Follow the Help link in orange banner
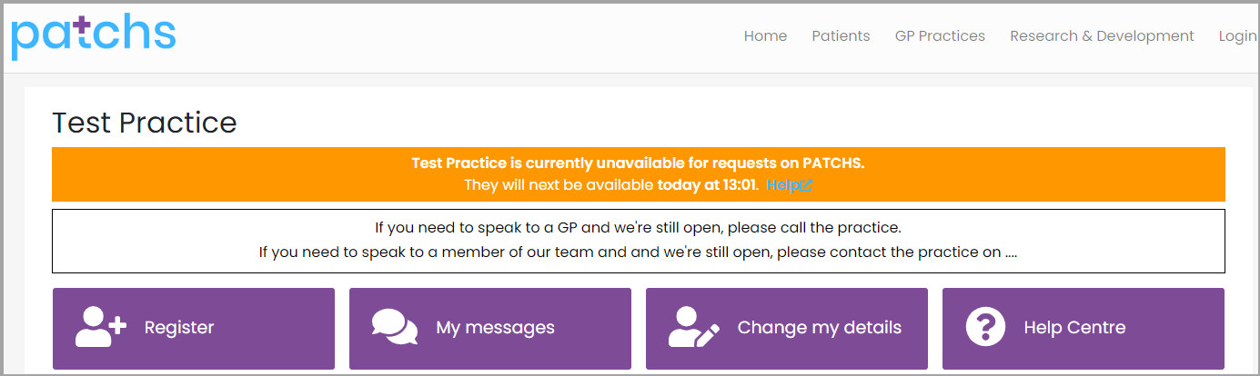 [x=782, y=185]
